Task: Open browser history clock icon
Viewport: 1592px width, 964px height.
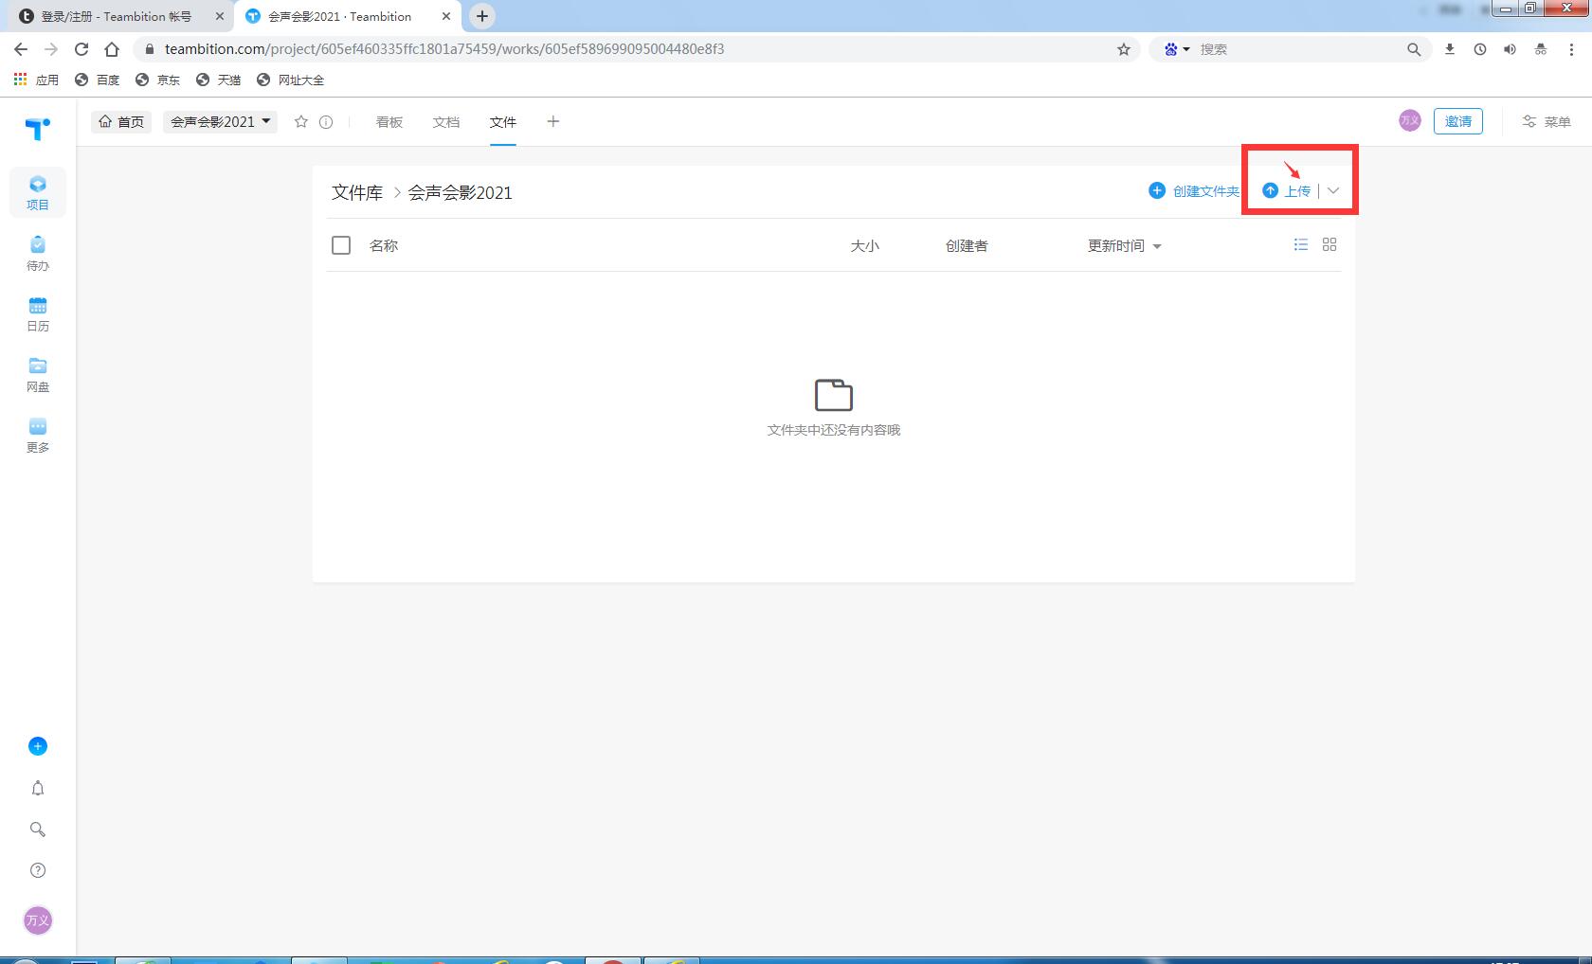Action: coord(1480,49)
